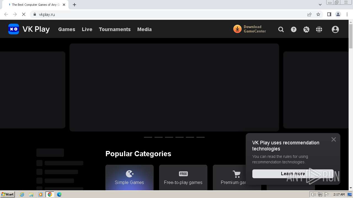Open the discounts percent badge icon

pyautogui.click(x=306, y=29)
